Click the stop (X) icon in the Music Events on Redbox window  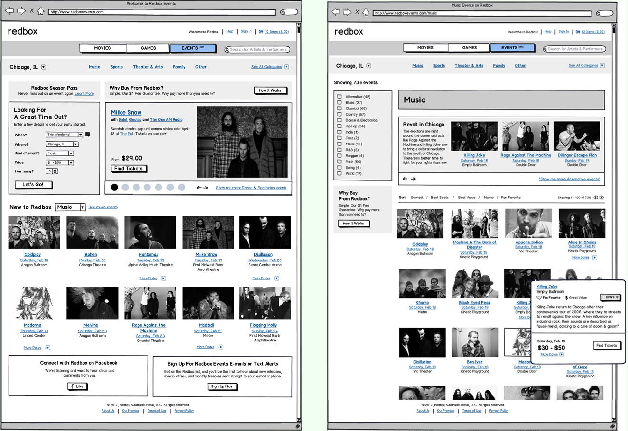(x=357, y=12)
